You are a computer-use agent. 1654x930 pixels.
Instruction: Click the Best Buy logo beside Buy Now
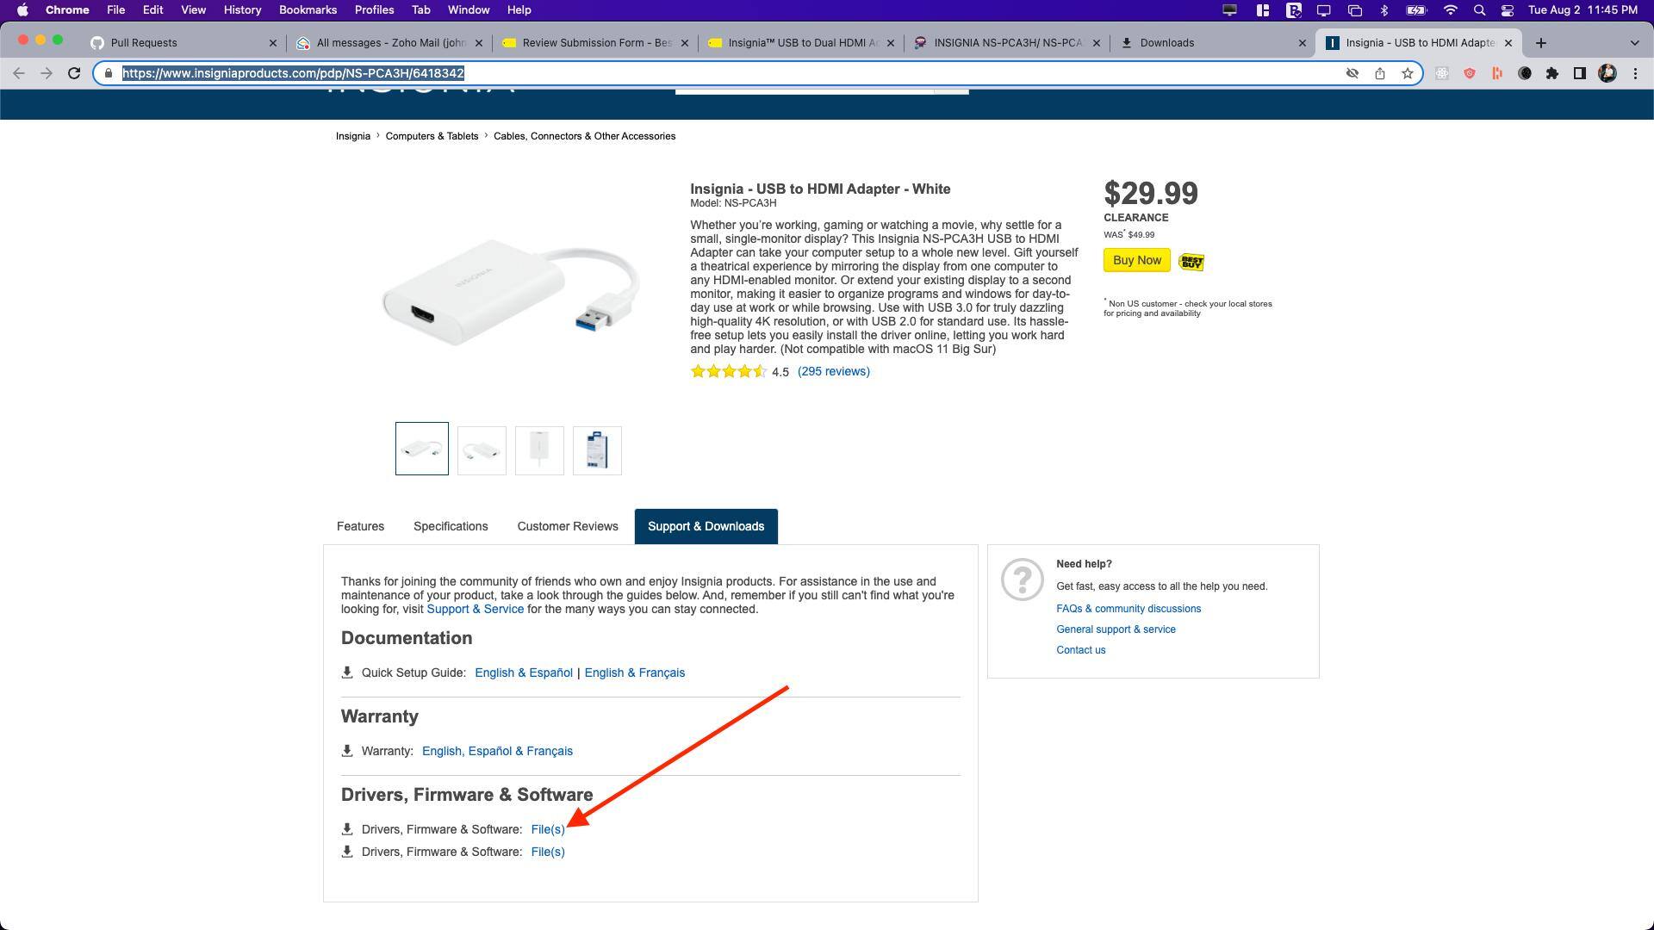[1190, 261]
